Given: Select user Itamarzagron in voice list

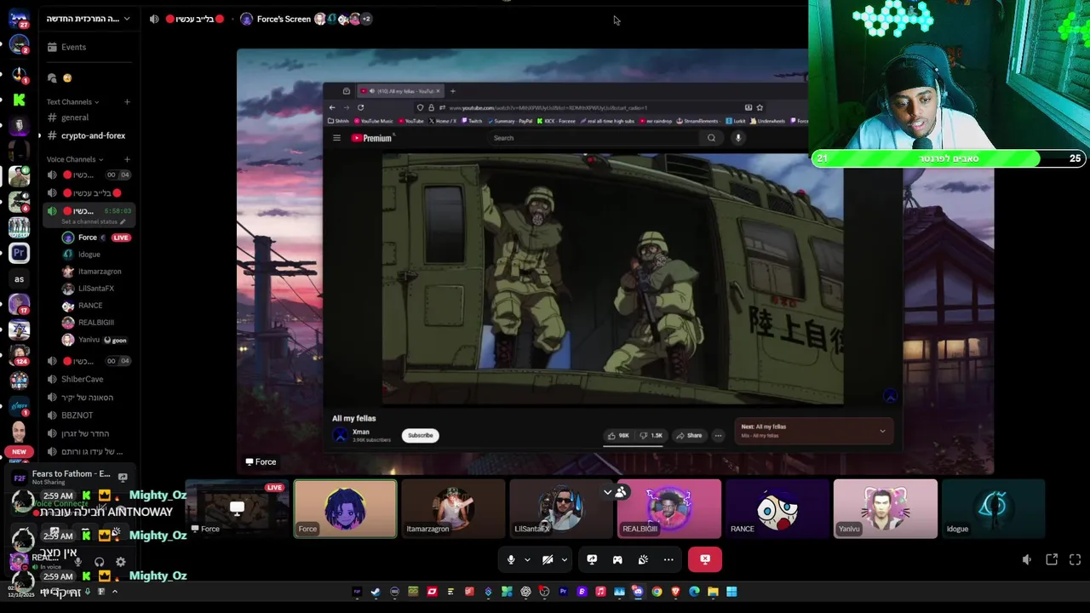Looking at the screenshot, I should click(x=99, y=272).
